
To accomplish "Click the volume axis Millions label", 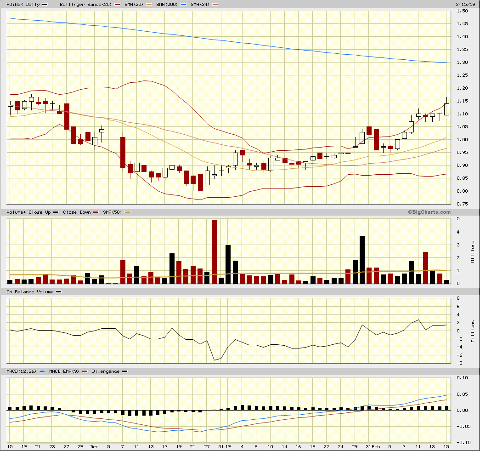I will pyautogui.click(x=473, y=252).
